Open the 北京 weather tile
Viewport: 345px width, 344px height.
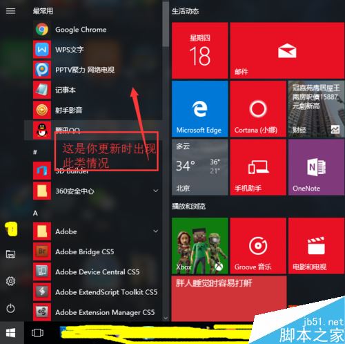coord(199,167)
